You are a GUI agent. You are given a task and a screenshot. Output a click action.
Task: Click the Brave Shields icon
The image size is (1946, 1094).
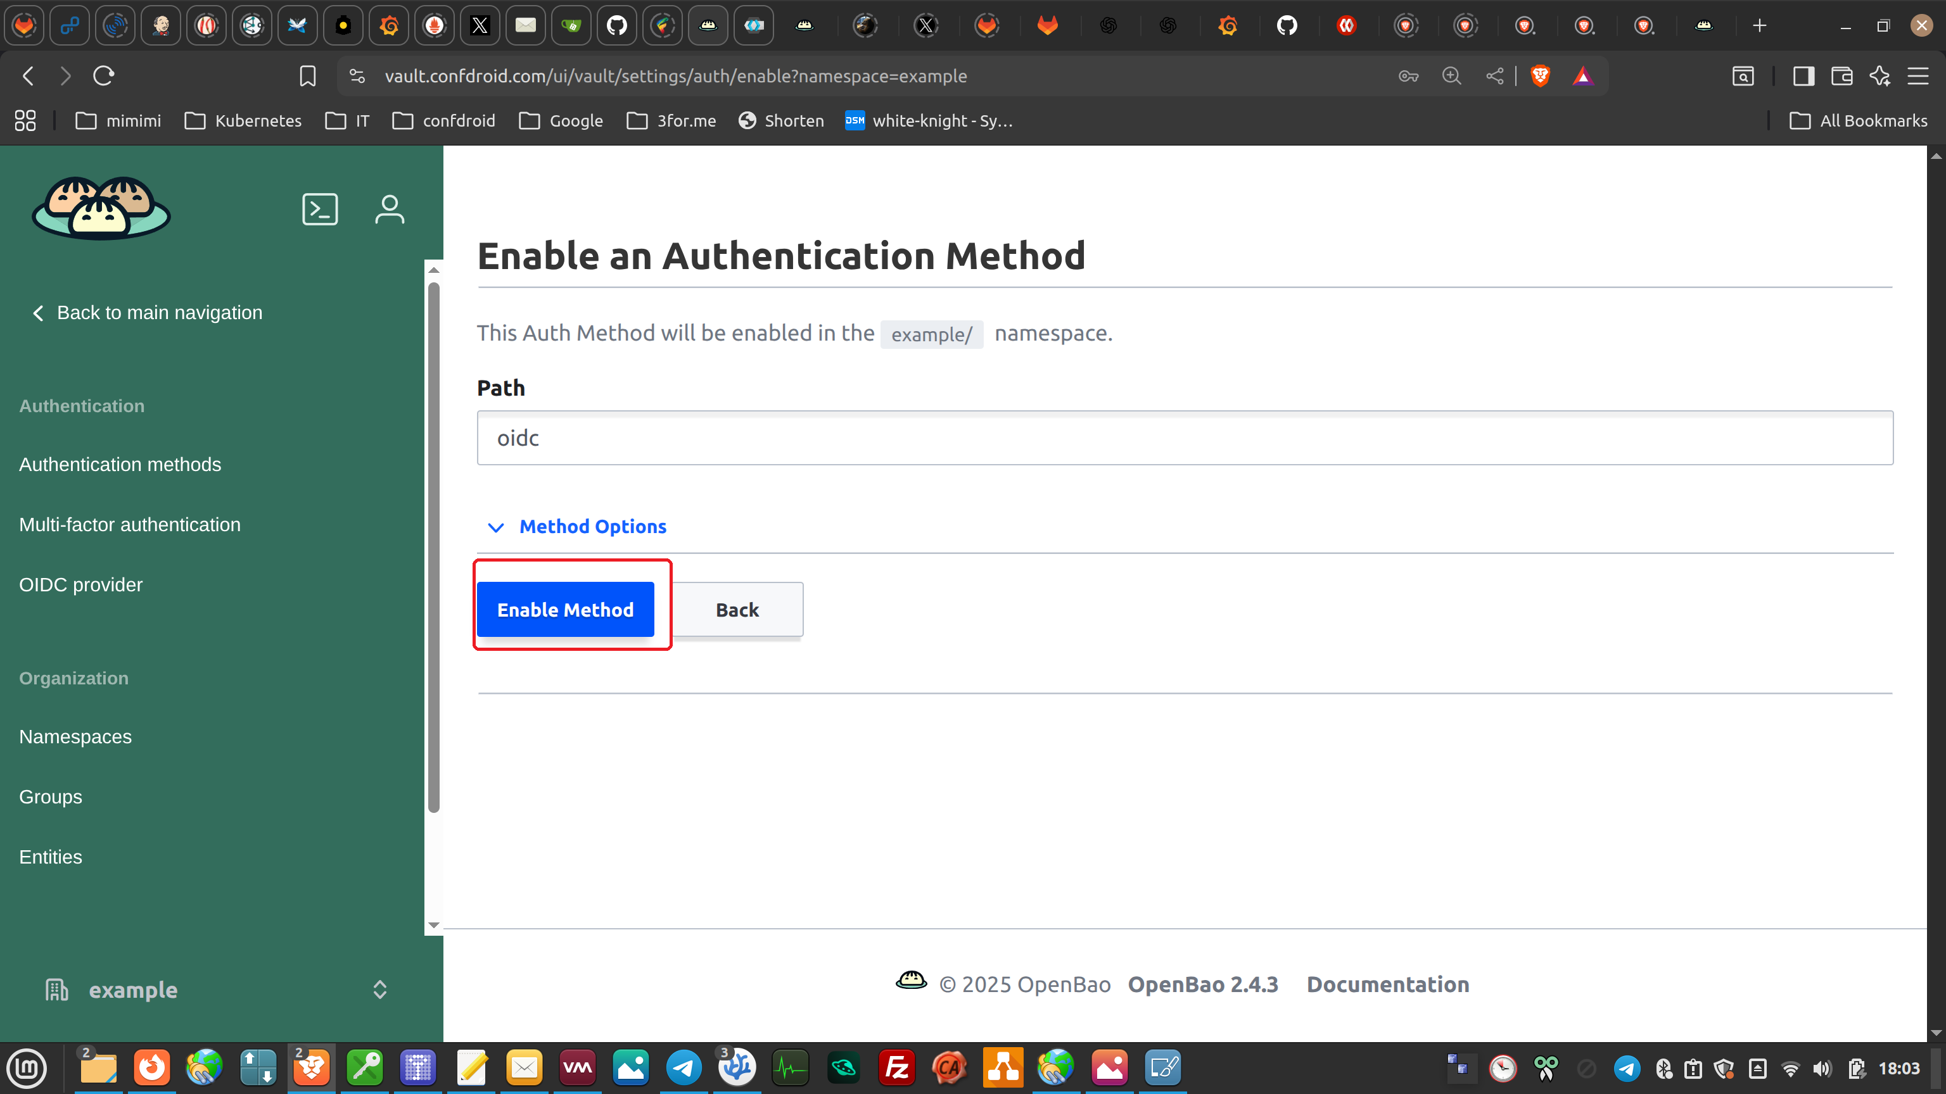(x=1539, y=75)
